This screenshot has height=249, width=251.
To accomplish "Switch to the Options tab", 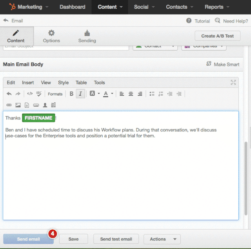I will pyautogui.click(x=51, y=36).
